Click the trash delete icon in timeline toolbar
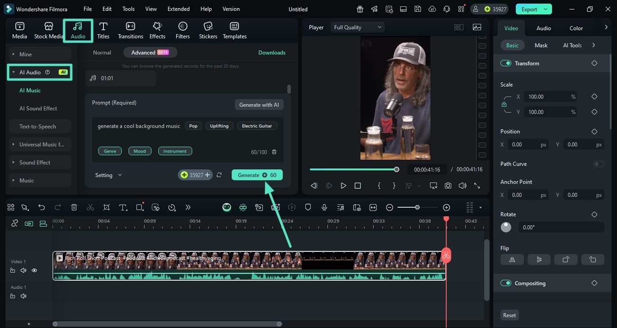This screenshot has height=328, width=617. [74, 207]
